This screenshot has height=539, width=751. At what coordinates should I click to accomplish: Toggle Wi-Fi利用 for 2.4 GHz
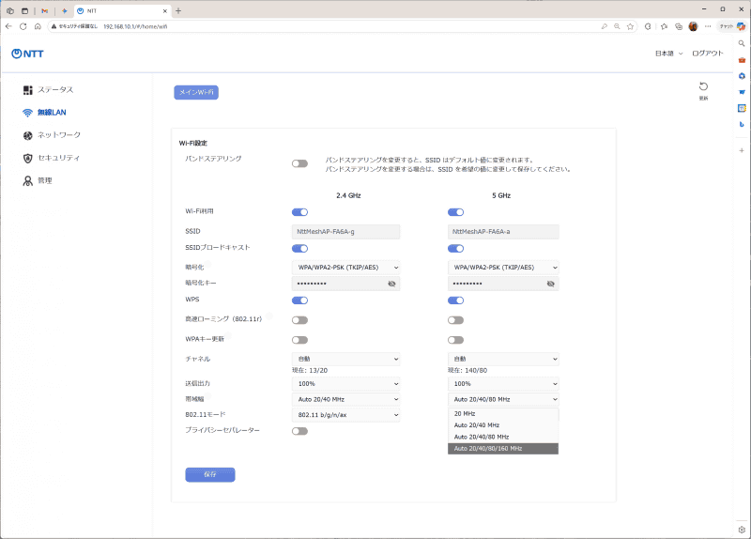coord(299,212)
